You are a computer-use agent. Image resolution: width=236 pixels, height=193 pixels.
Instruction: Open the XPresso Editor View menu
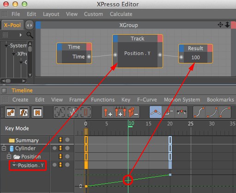[72, 14]
